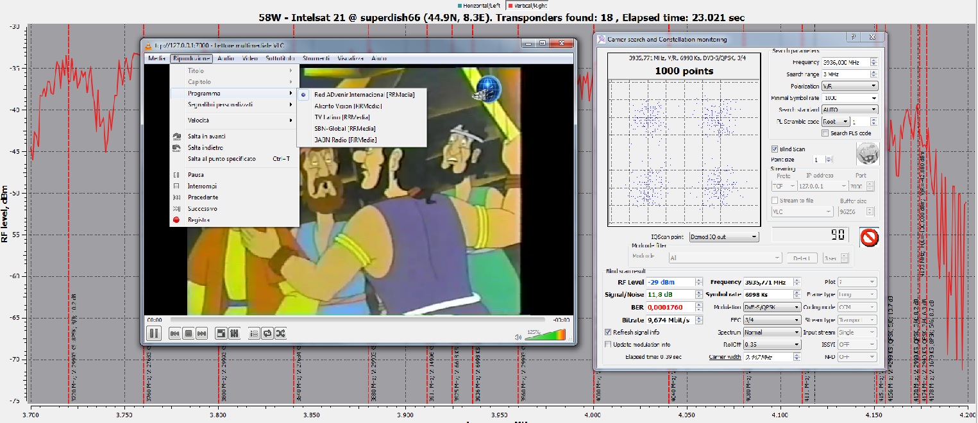
Task: Toggle VLC fullscreen button
Action: click(x=221, y=333)
